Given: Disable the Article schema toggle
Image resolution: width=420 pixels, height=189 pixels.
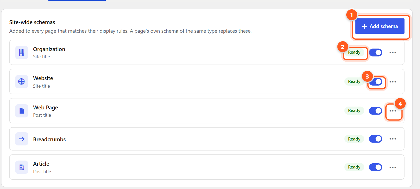Looking at the screenshot, I should point(375,167).
